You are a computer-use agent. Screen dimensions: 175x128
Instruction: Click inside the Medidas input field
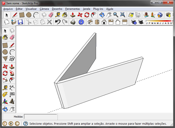(40, 117)
